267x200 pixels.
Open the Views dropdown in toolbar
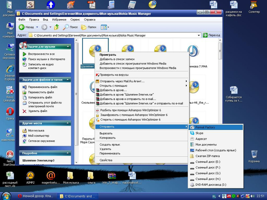point(105,27)
